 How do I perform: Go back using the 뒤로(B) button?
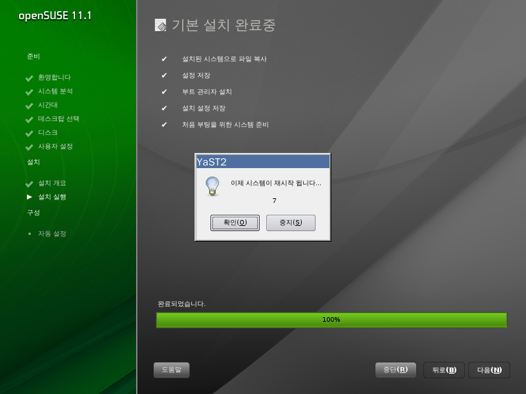(444, 370)
